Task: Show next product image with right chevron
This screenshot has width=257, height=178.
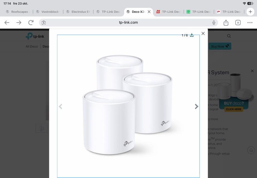Action: click(196, 106)
